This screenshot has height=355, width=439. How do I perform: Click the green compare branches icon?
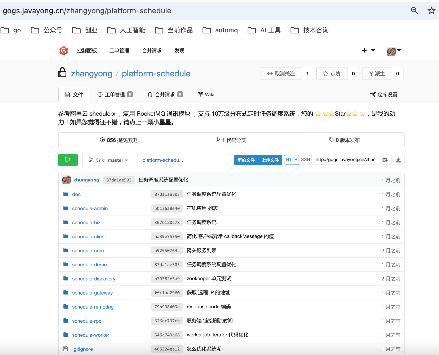(68, 160)
